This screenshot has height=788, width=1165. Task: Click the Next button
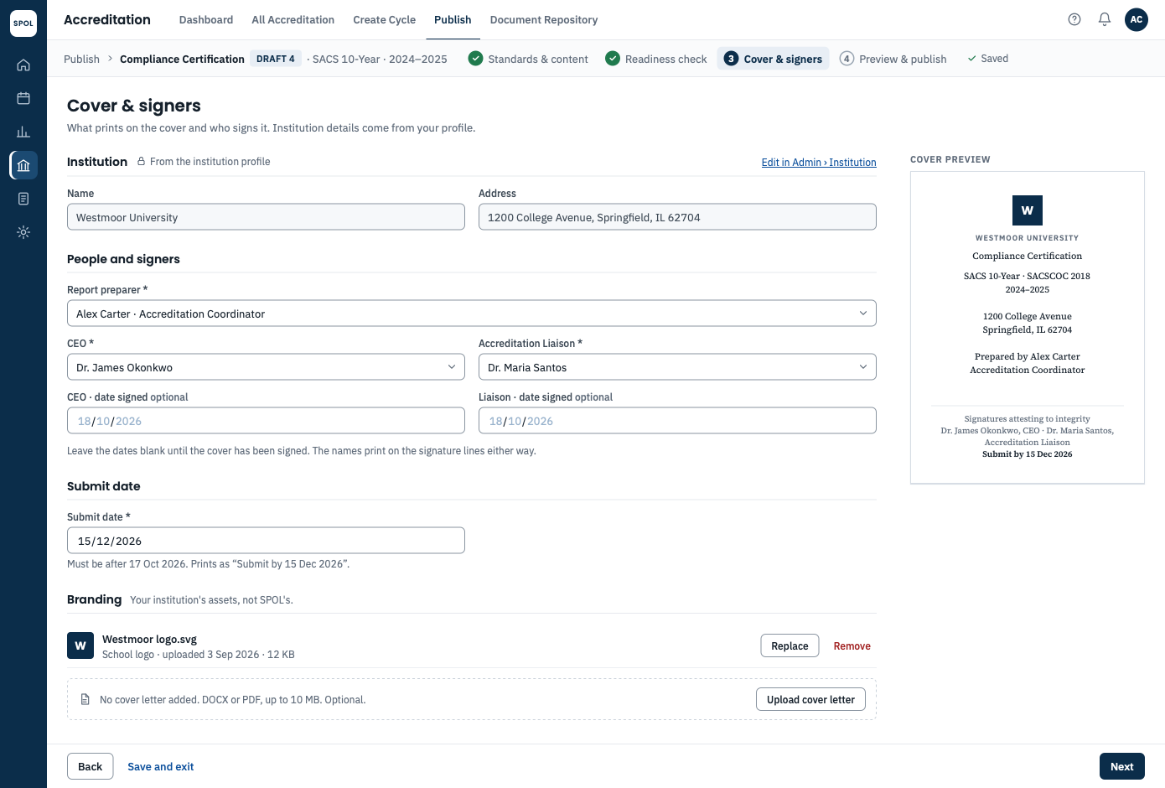coord(1121,766)
